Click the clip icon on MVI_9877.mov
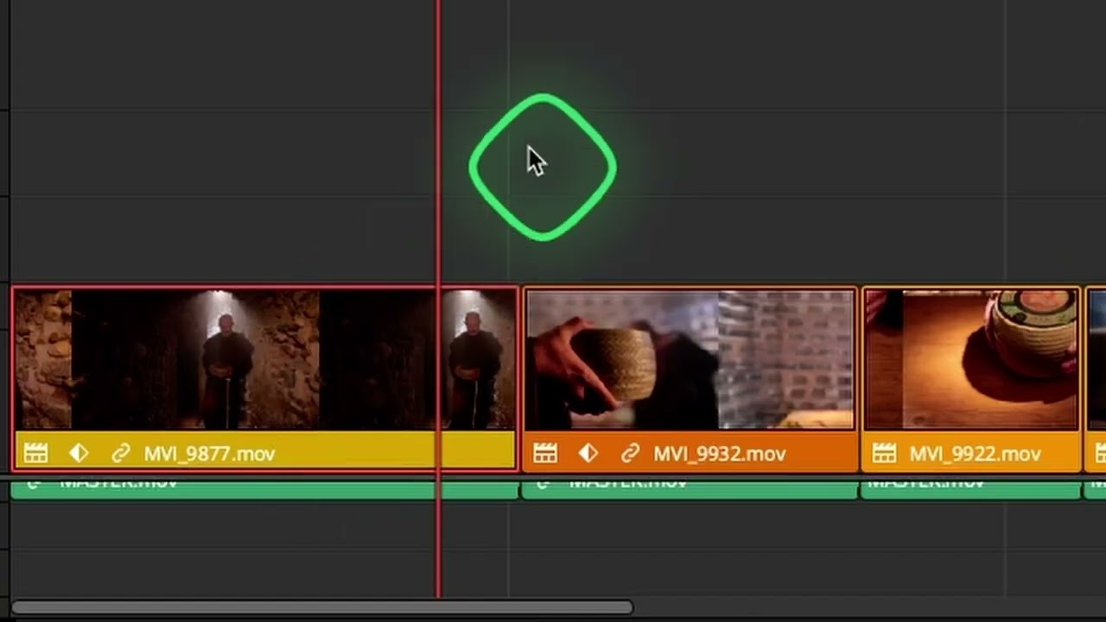Image resolution: width=1106 pixels, height=622 pixels. pyautogui.click(x=35, y=453)
